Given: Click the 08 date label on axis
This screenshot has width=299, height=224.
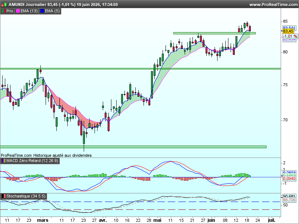Looking at the screenshot, I should coord(225,220).
